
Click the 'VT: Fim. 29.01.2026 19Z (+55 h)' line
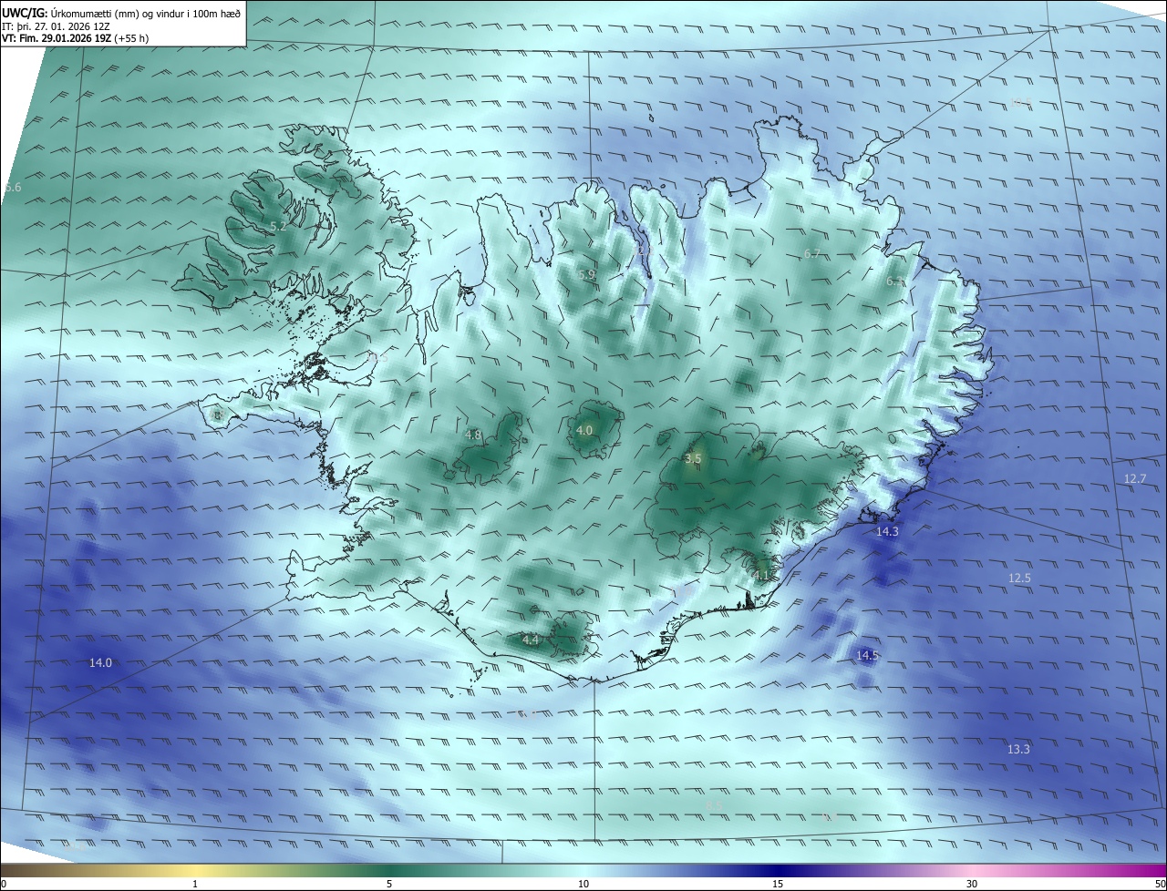76,38
